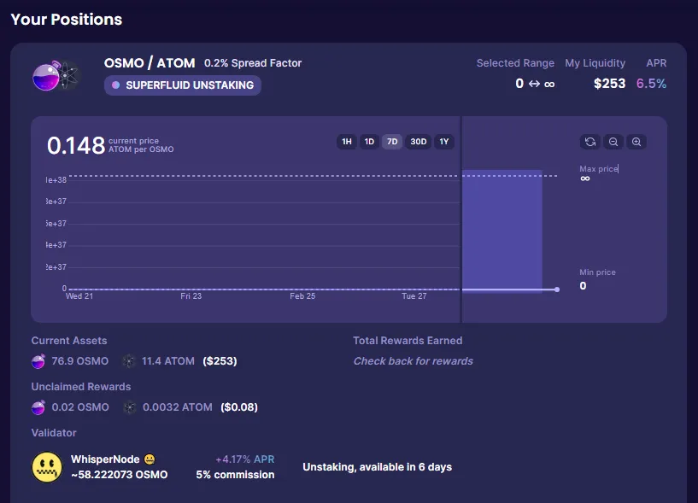The width and height of the screenshot is (698, 503).
Task: Click the ATOM icon beside 11.4 ATOM
Action: (129, 361)
